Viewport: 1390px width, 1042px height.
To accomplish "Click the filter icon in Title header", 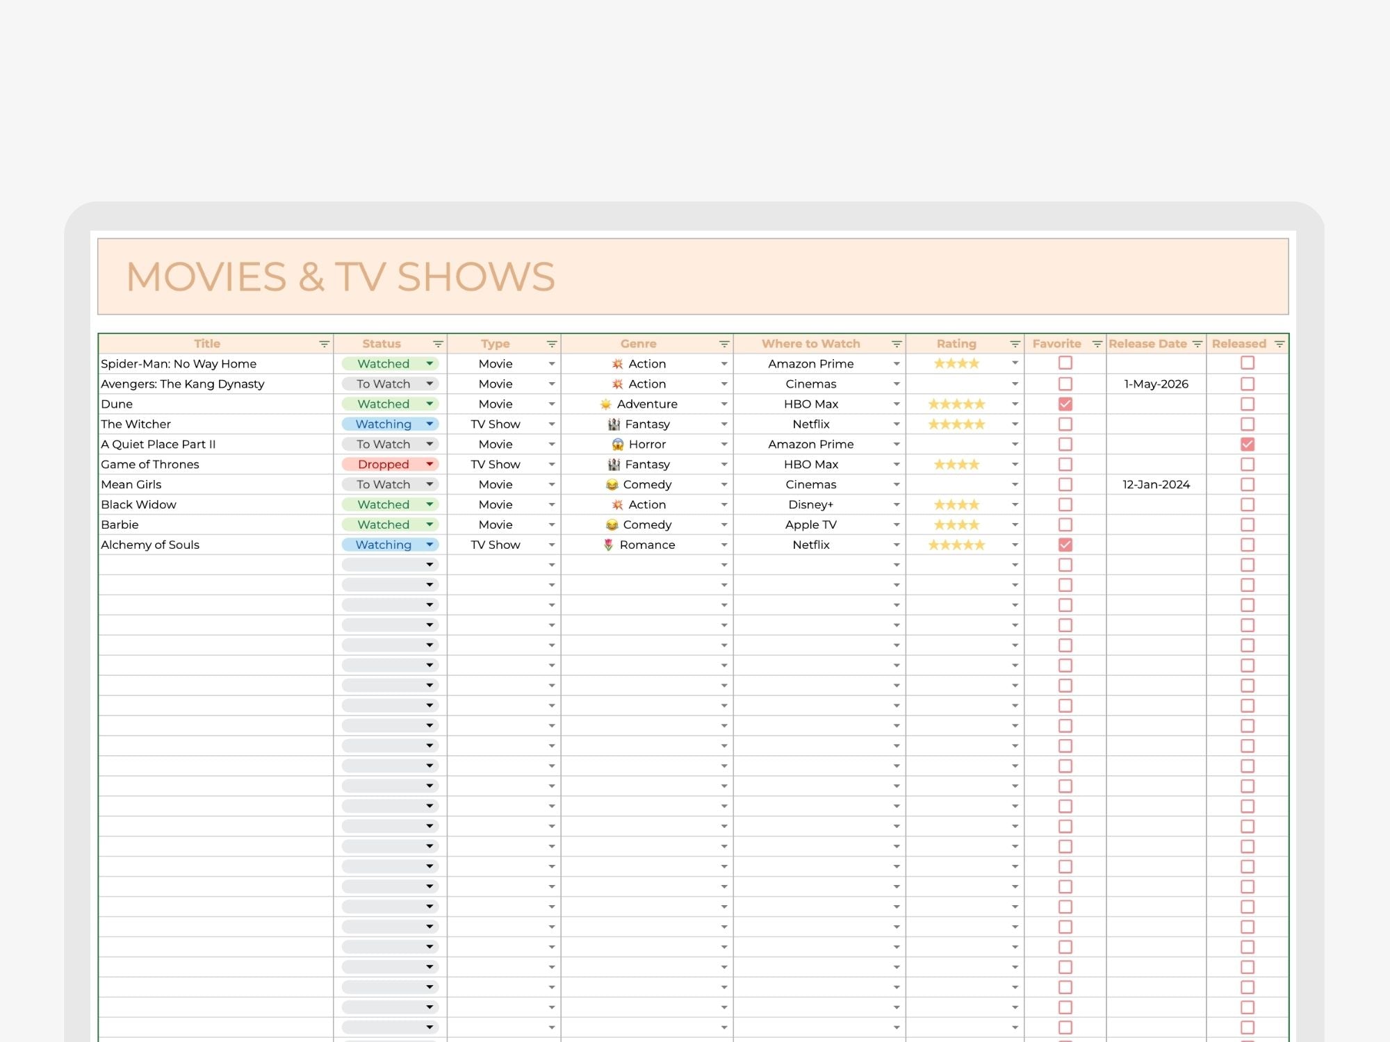I will pyautogui.click(x=324, y=344).
